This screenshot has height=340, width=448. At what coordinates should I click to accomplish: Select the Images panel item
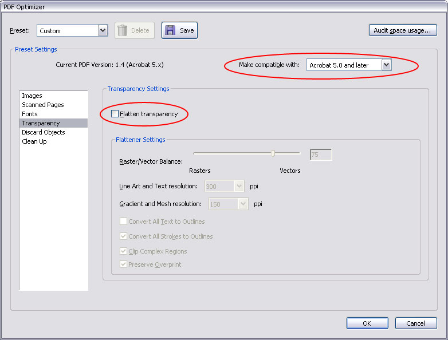click(53, 96)
